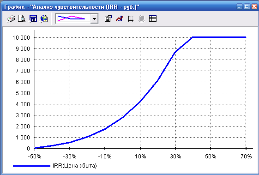Select the line chart type preview
The width and height of the screenshot is (259, 175).
tap(73, 18)
